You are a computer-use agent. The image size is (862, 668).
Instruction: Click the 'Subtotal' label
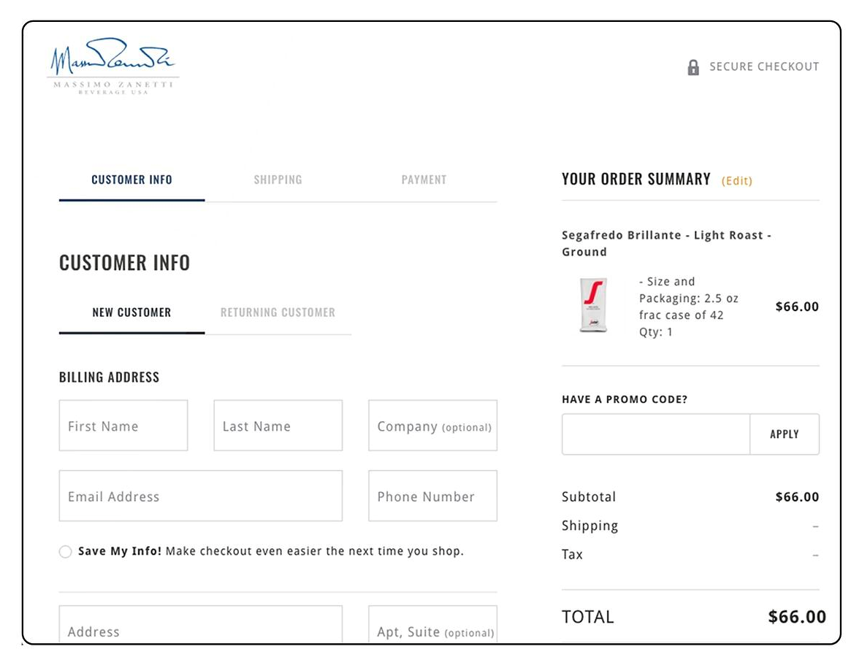pyautogui.click(x=589, y=496)
